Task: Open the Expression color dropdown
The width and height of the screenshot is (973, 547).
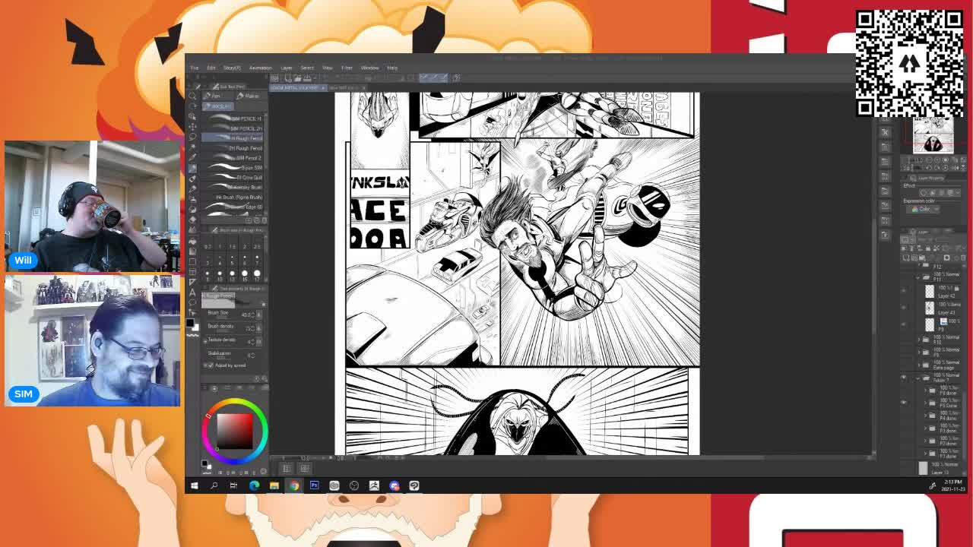Action: coord(924,209)
